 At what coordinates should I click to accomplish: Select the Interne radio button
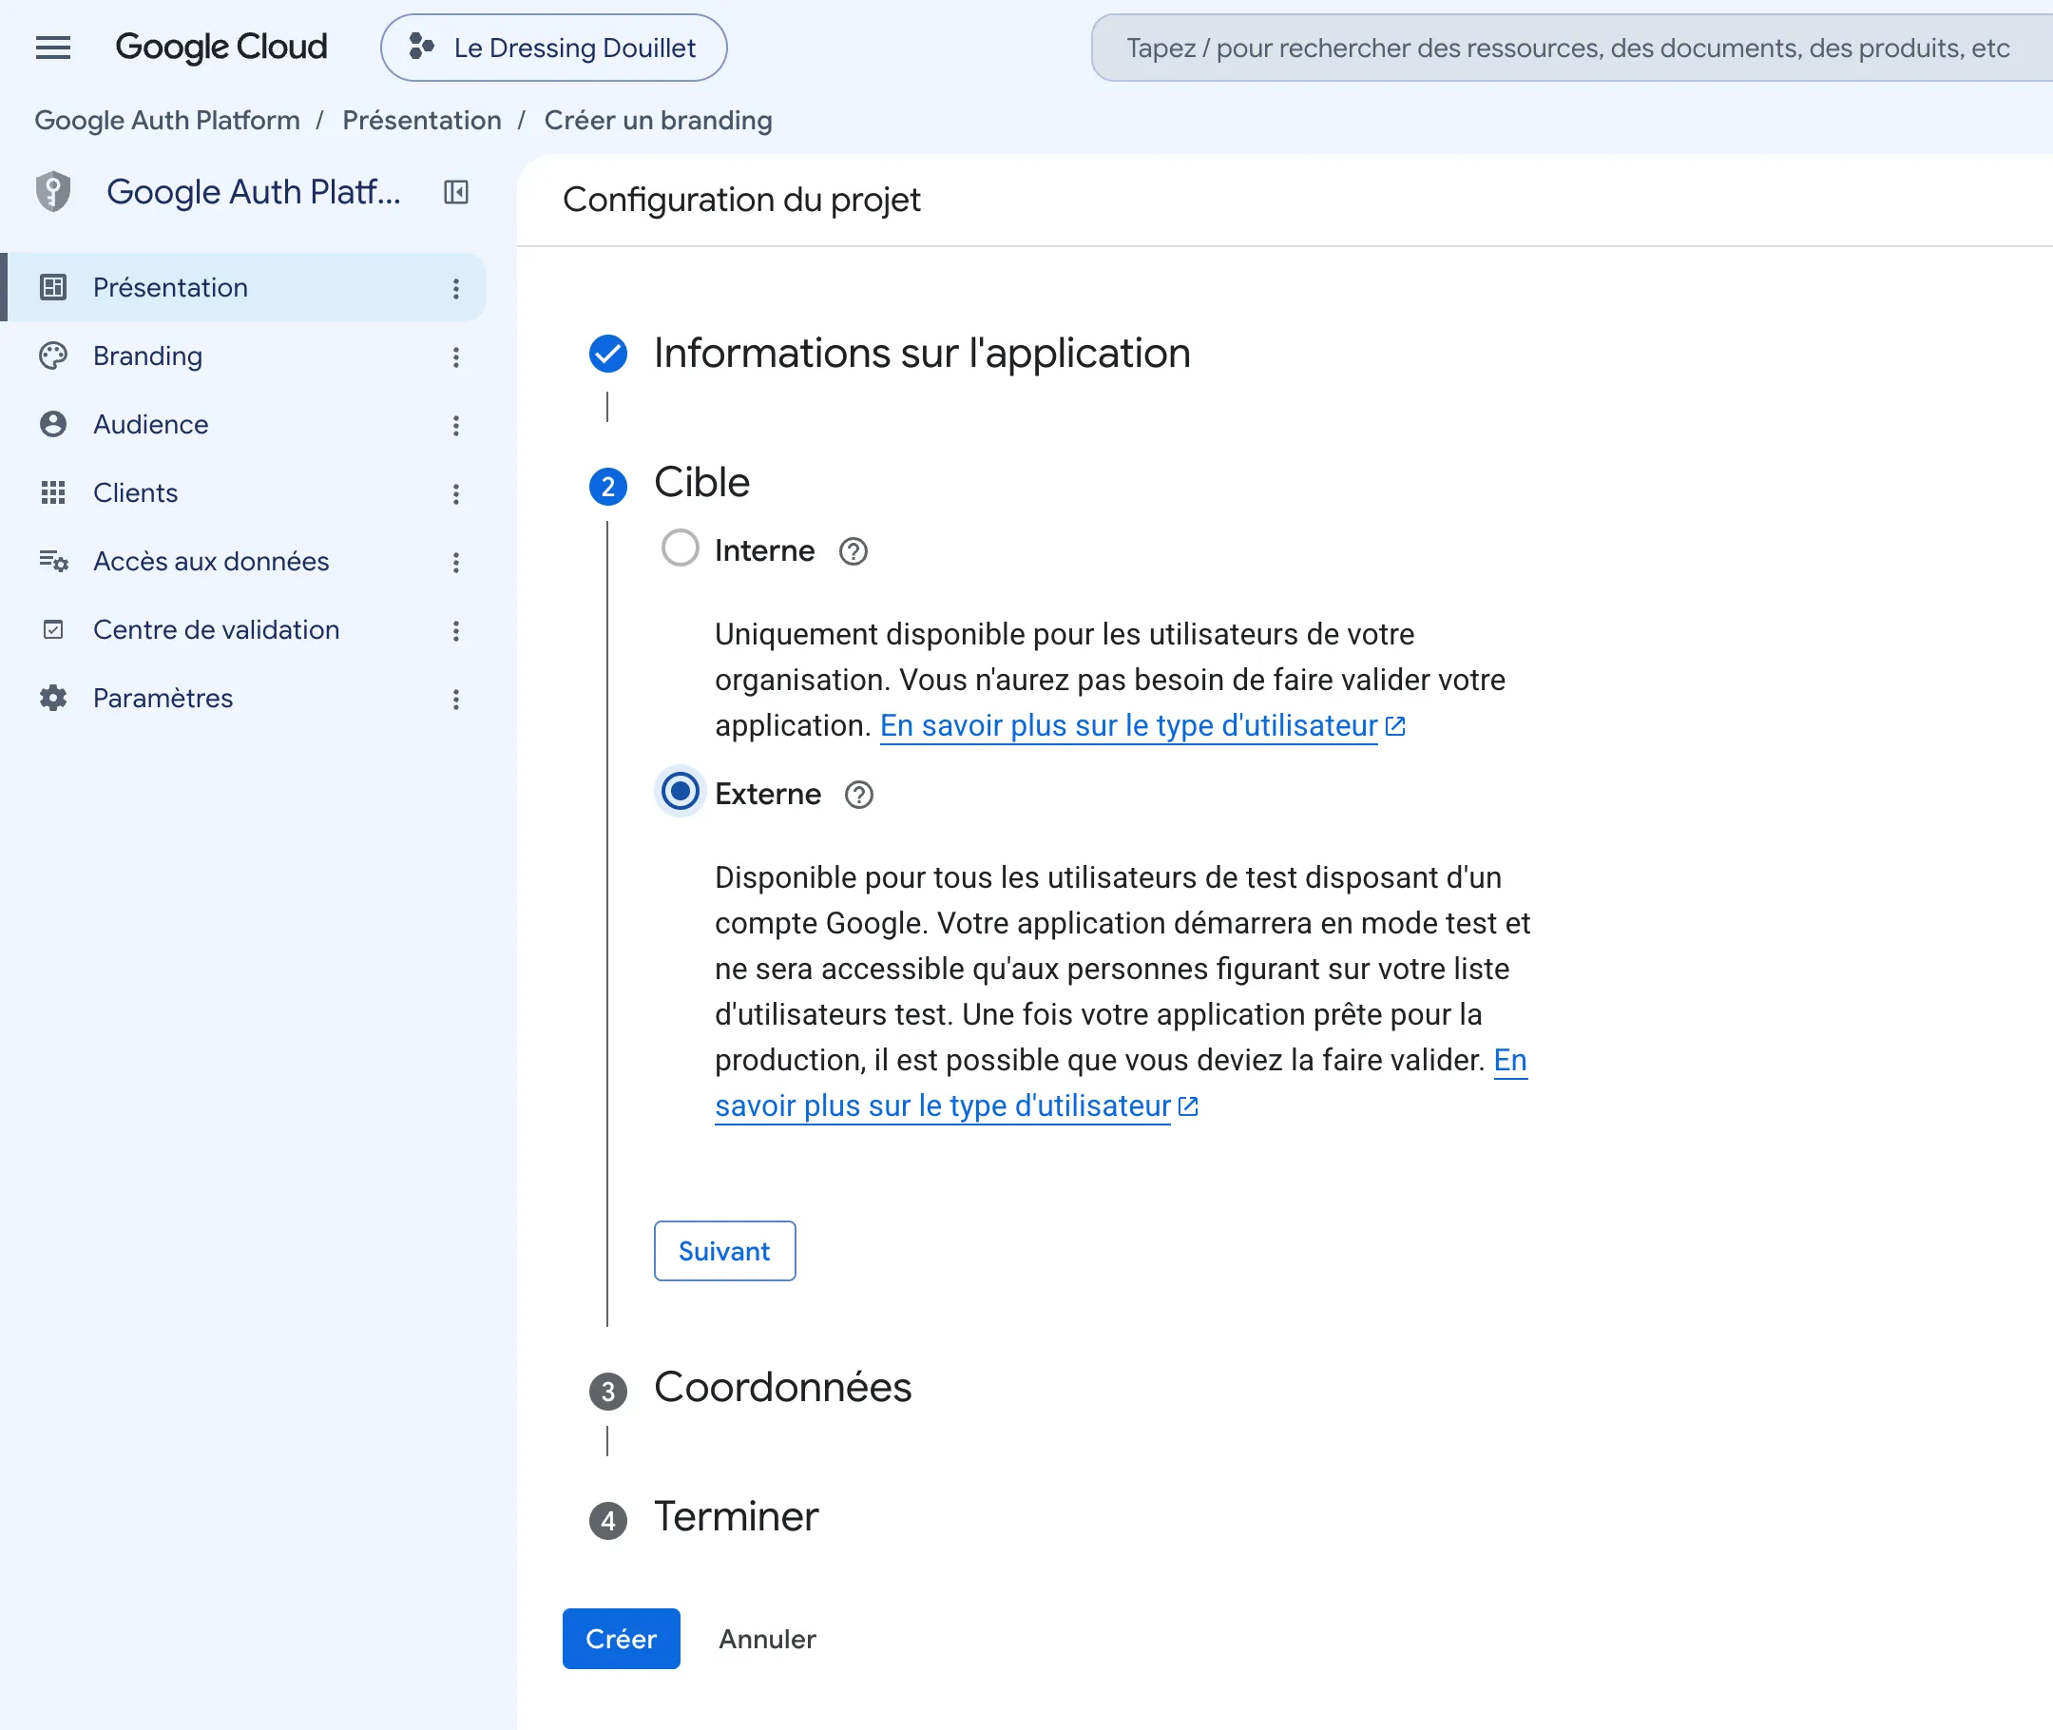click(x=681, y=548)
